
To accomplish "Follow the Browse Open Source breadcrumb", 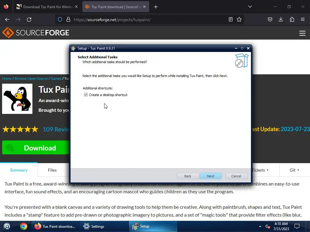I will pyautogui.click(x=31, y=79).
